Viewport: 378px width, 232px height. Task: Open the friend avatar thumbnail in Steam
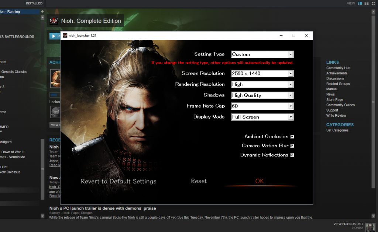coord(370,227)
